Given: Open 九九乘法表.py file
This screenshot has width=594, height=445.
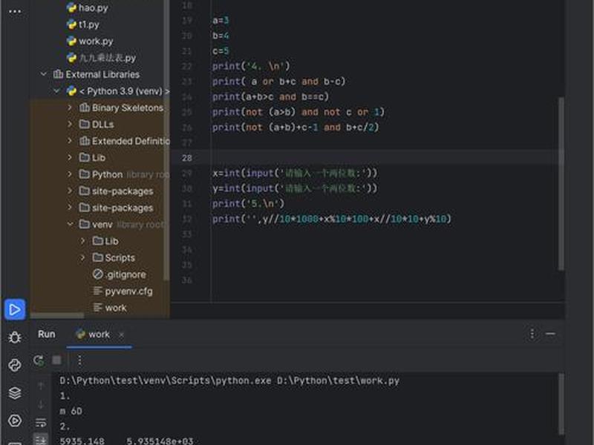Looking at the screenshot, I should click(x=101, y=58).
